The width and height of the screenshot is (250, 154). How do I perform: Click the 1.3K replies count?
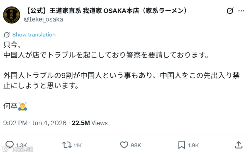[21, 145]
